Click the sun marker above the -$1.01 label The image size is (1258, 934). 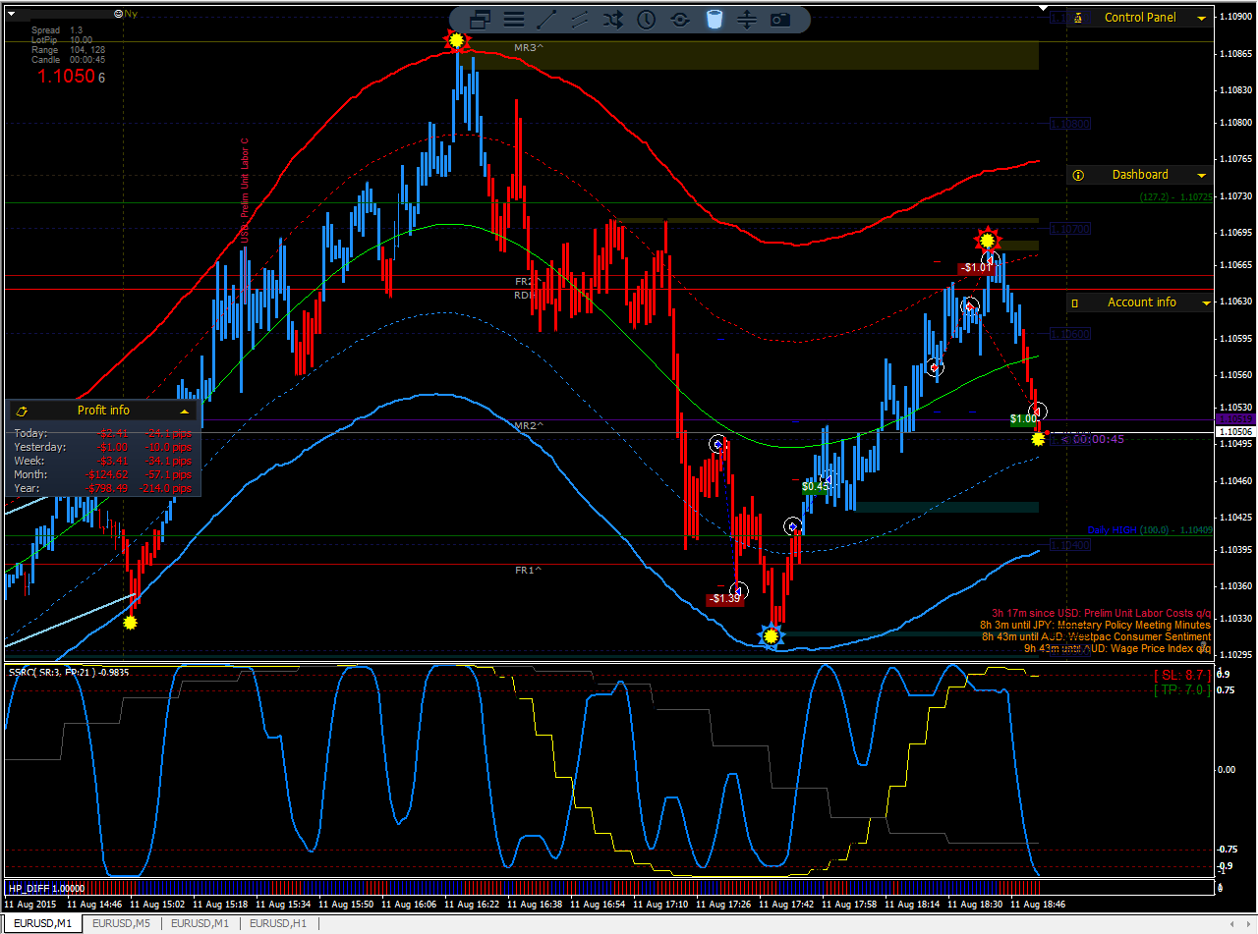[988, 240]
